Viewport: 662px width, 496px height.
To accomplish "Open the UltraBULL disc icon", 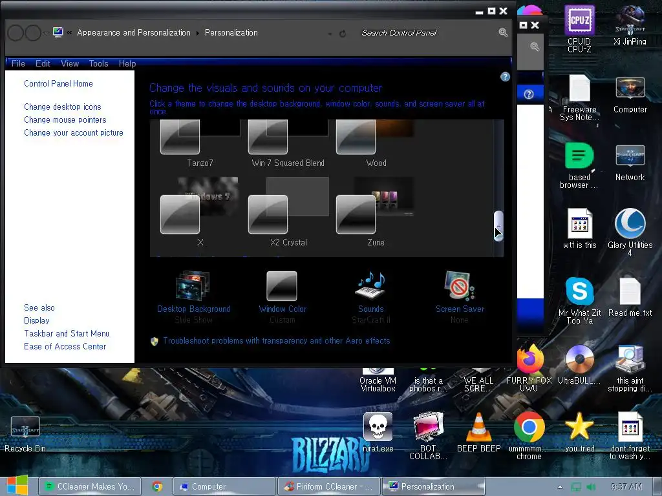I will pyautogui.click(x=579, y=364).
